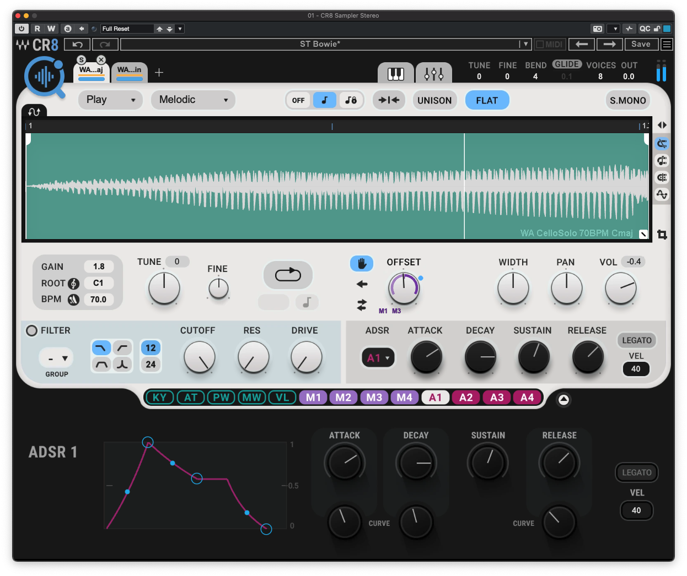Viewport: 687px width, 576px height.
Task: Toggle the note sync button under loop
Action: [307, 302]
